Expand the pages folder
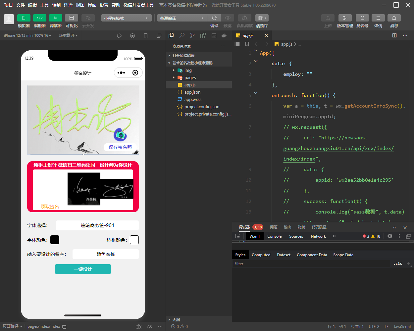This screenshot has height=331, width=414. tap(190, 78)
